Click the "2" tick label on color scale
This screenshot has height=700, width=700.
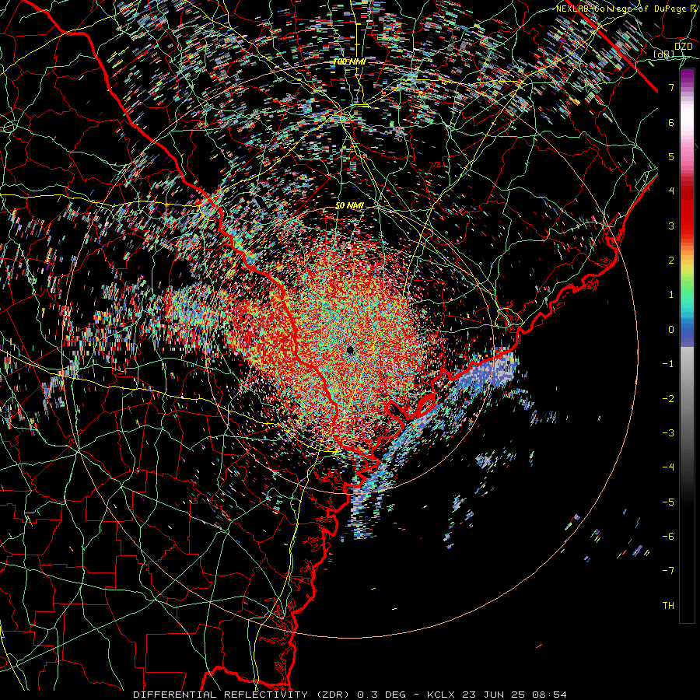pyautogui.click(x=671, y=261)
